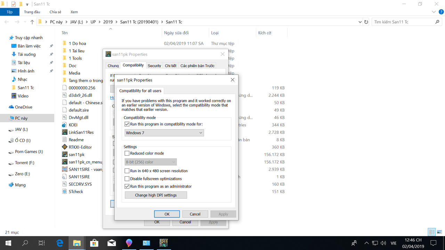
Task: Select PC này in navigation pane
Action: pos(21,118)
